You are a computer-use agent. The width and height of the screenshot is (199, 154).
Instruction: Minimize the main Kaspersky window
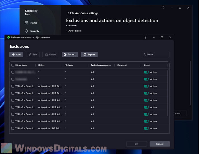pyautogui.click(x=172, y=8)
